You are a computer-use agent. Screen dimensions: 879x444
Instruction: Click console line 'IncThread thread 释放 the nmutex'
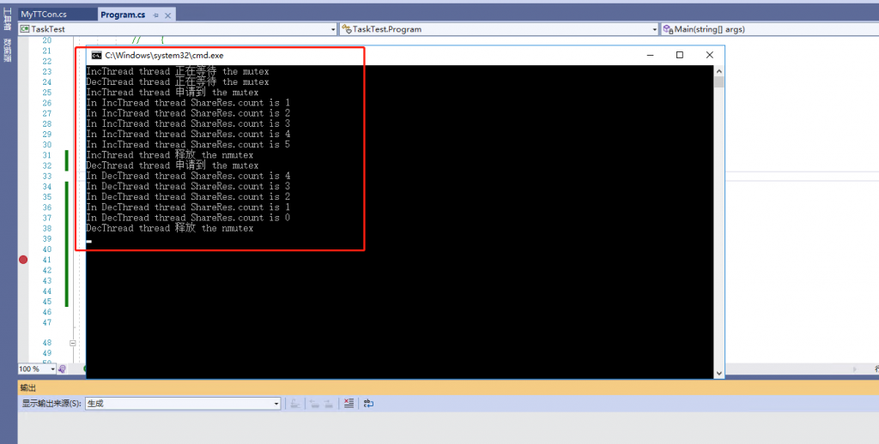(169, 155)
